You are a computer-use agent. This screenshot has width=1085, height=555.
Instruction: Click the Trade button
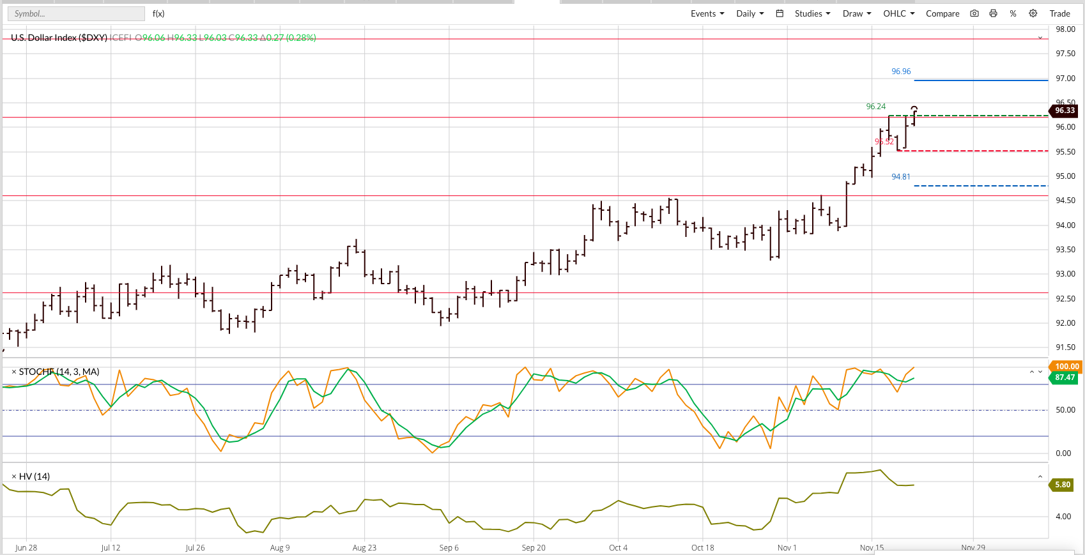pos(1059,13)
